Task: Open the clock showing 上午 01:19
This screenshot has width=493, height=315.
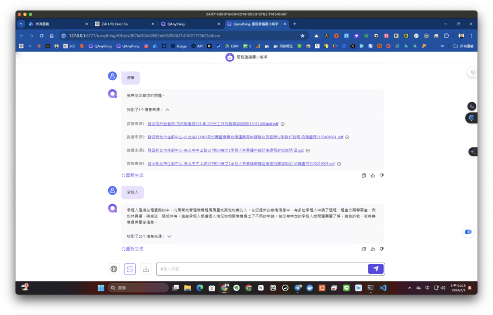Action: point(458,288)
